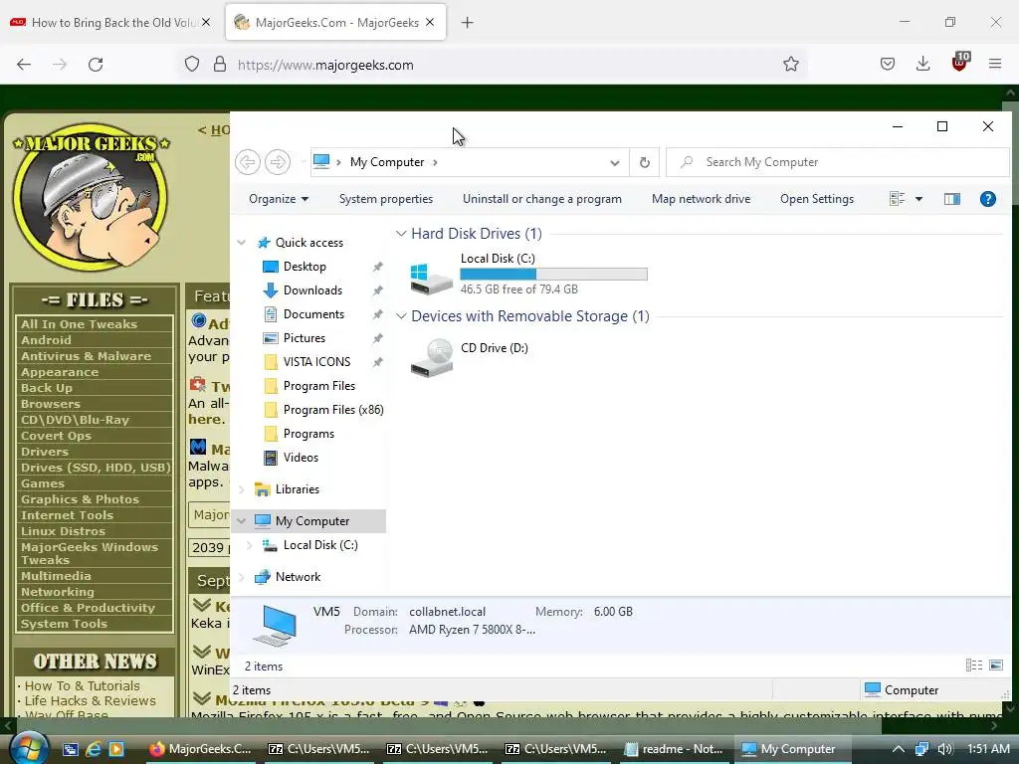This screenshot has width=1019, height=764.
Task: Collapse Devices with Removable Storage group
Action: click(x=401, y=315)
